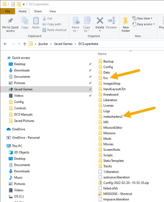Image resolution: width=164 pixels, height=202 pixels.
Task: Select the tmpsave.liberation file
Action: coord(116,199)
